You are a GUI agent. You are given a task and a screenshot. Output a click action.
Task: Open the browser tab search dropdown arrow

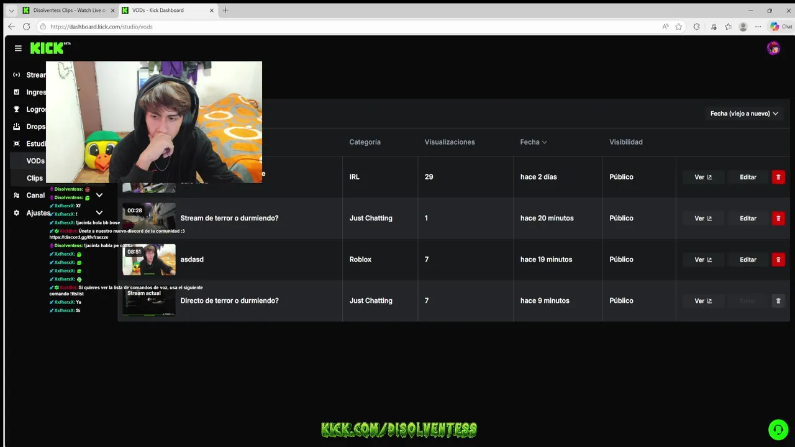[x=11, y=11]
